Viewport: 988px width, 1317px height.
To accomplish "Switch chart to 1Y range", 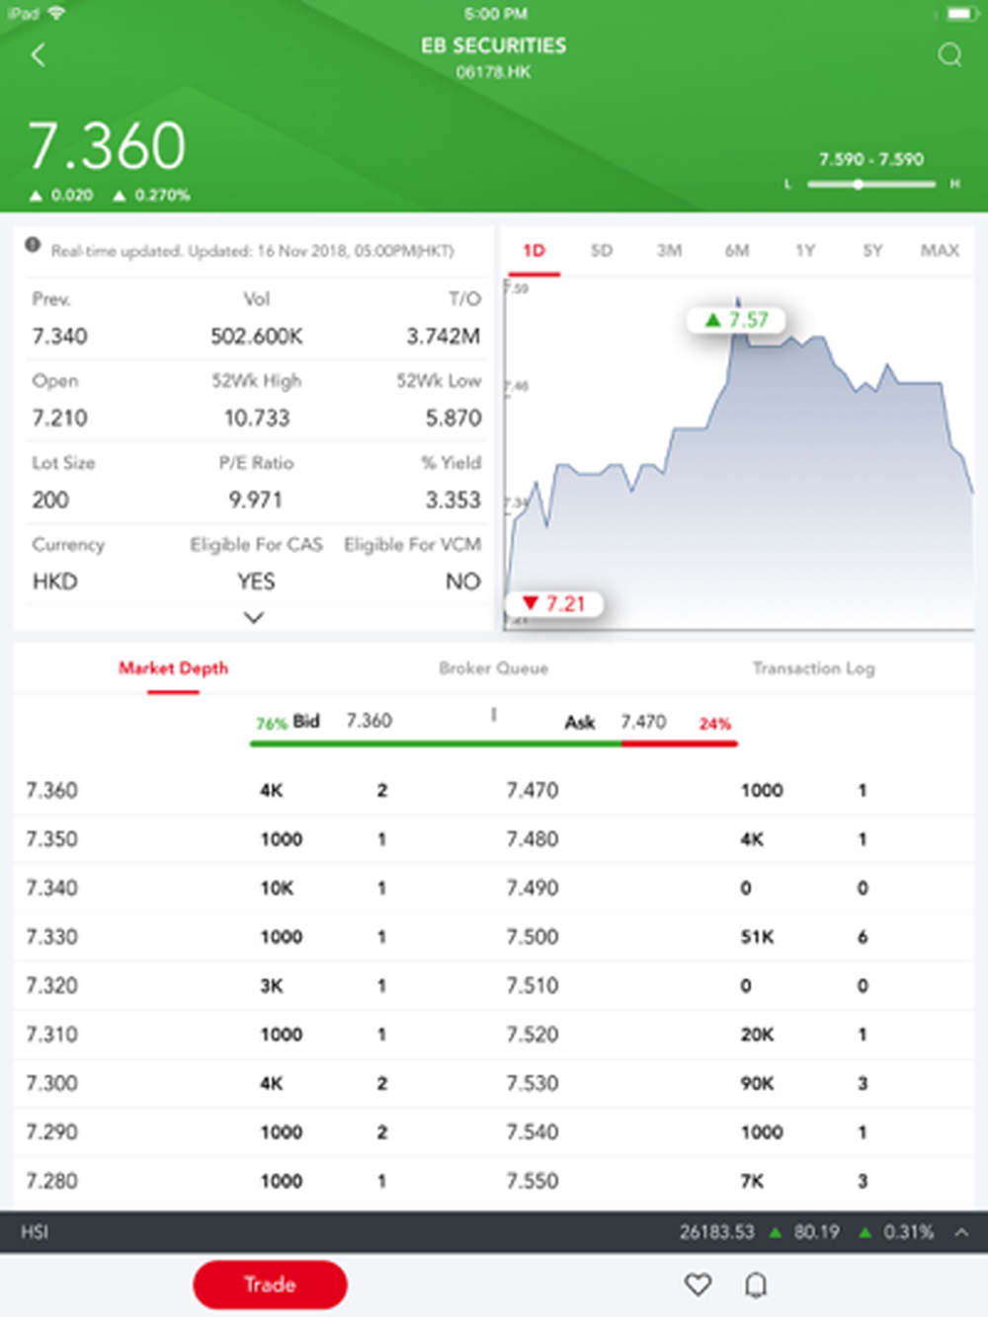I will [805, 251].
